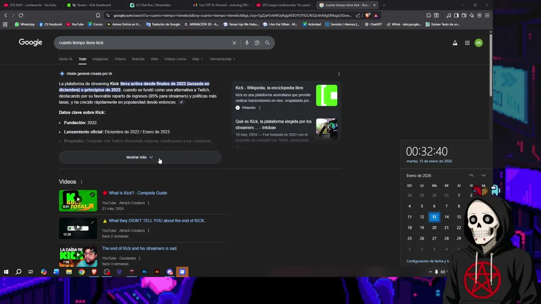This screenshot has height=304, width=541.
Task: Open three-dot options for AI overview
Action: tap(339, 74)
